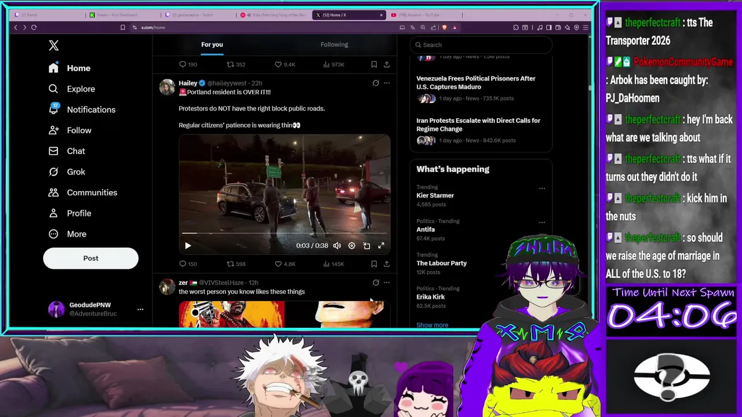Viewport: 742px width, 417px height.
Task: Open Hailey's profile name link
Action: (188, 83)
